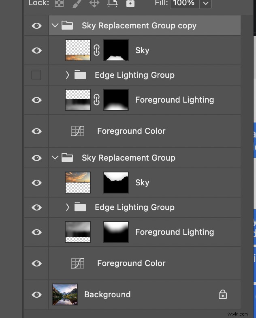
Task: Click the curves icon of the bottom Foreground Color layer
Action: click(77, 263)
